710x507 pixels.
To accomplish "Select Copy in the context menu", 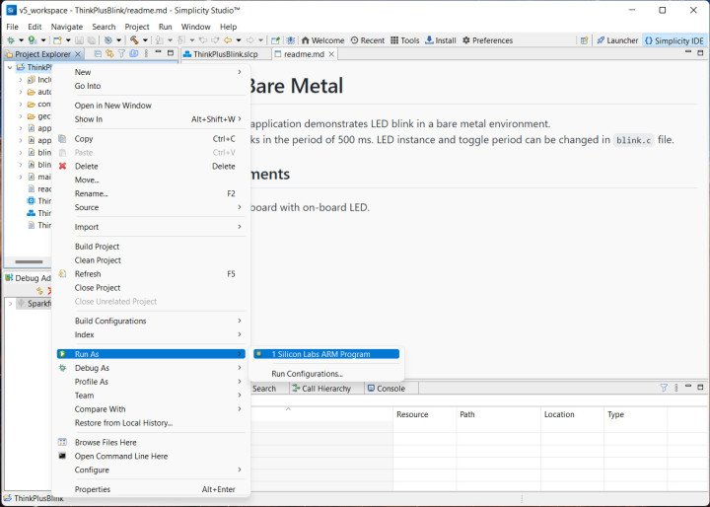I will tap(151, 139).
